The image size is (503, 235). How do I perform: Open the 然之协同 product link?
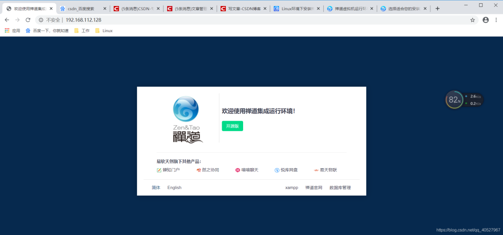click(208, 170)
